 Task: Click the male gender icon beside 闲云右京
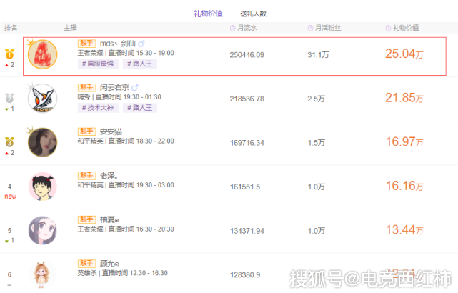[x=134, y=88]
